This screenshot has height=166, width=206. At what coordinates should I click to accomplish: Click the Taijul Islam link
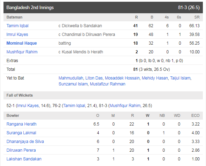pyautogui.click(x=180, y=78)
